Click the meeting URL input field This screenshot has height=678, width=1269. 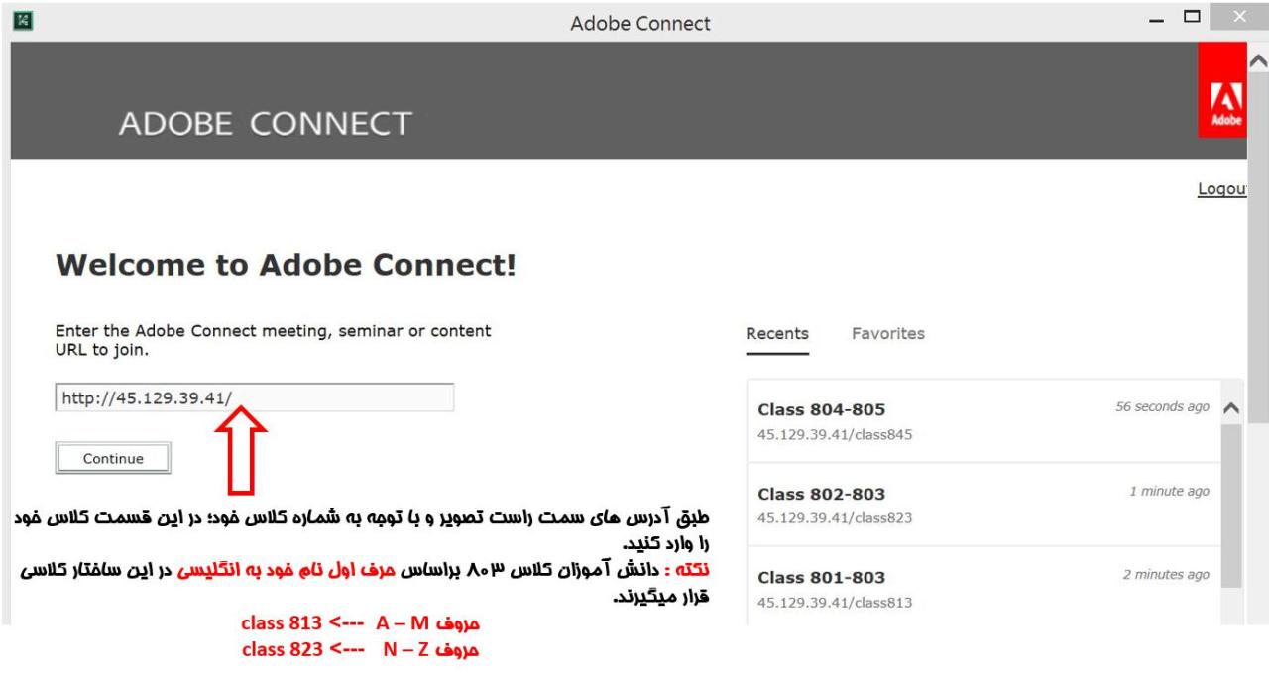coord(255,397)
